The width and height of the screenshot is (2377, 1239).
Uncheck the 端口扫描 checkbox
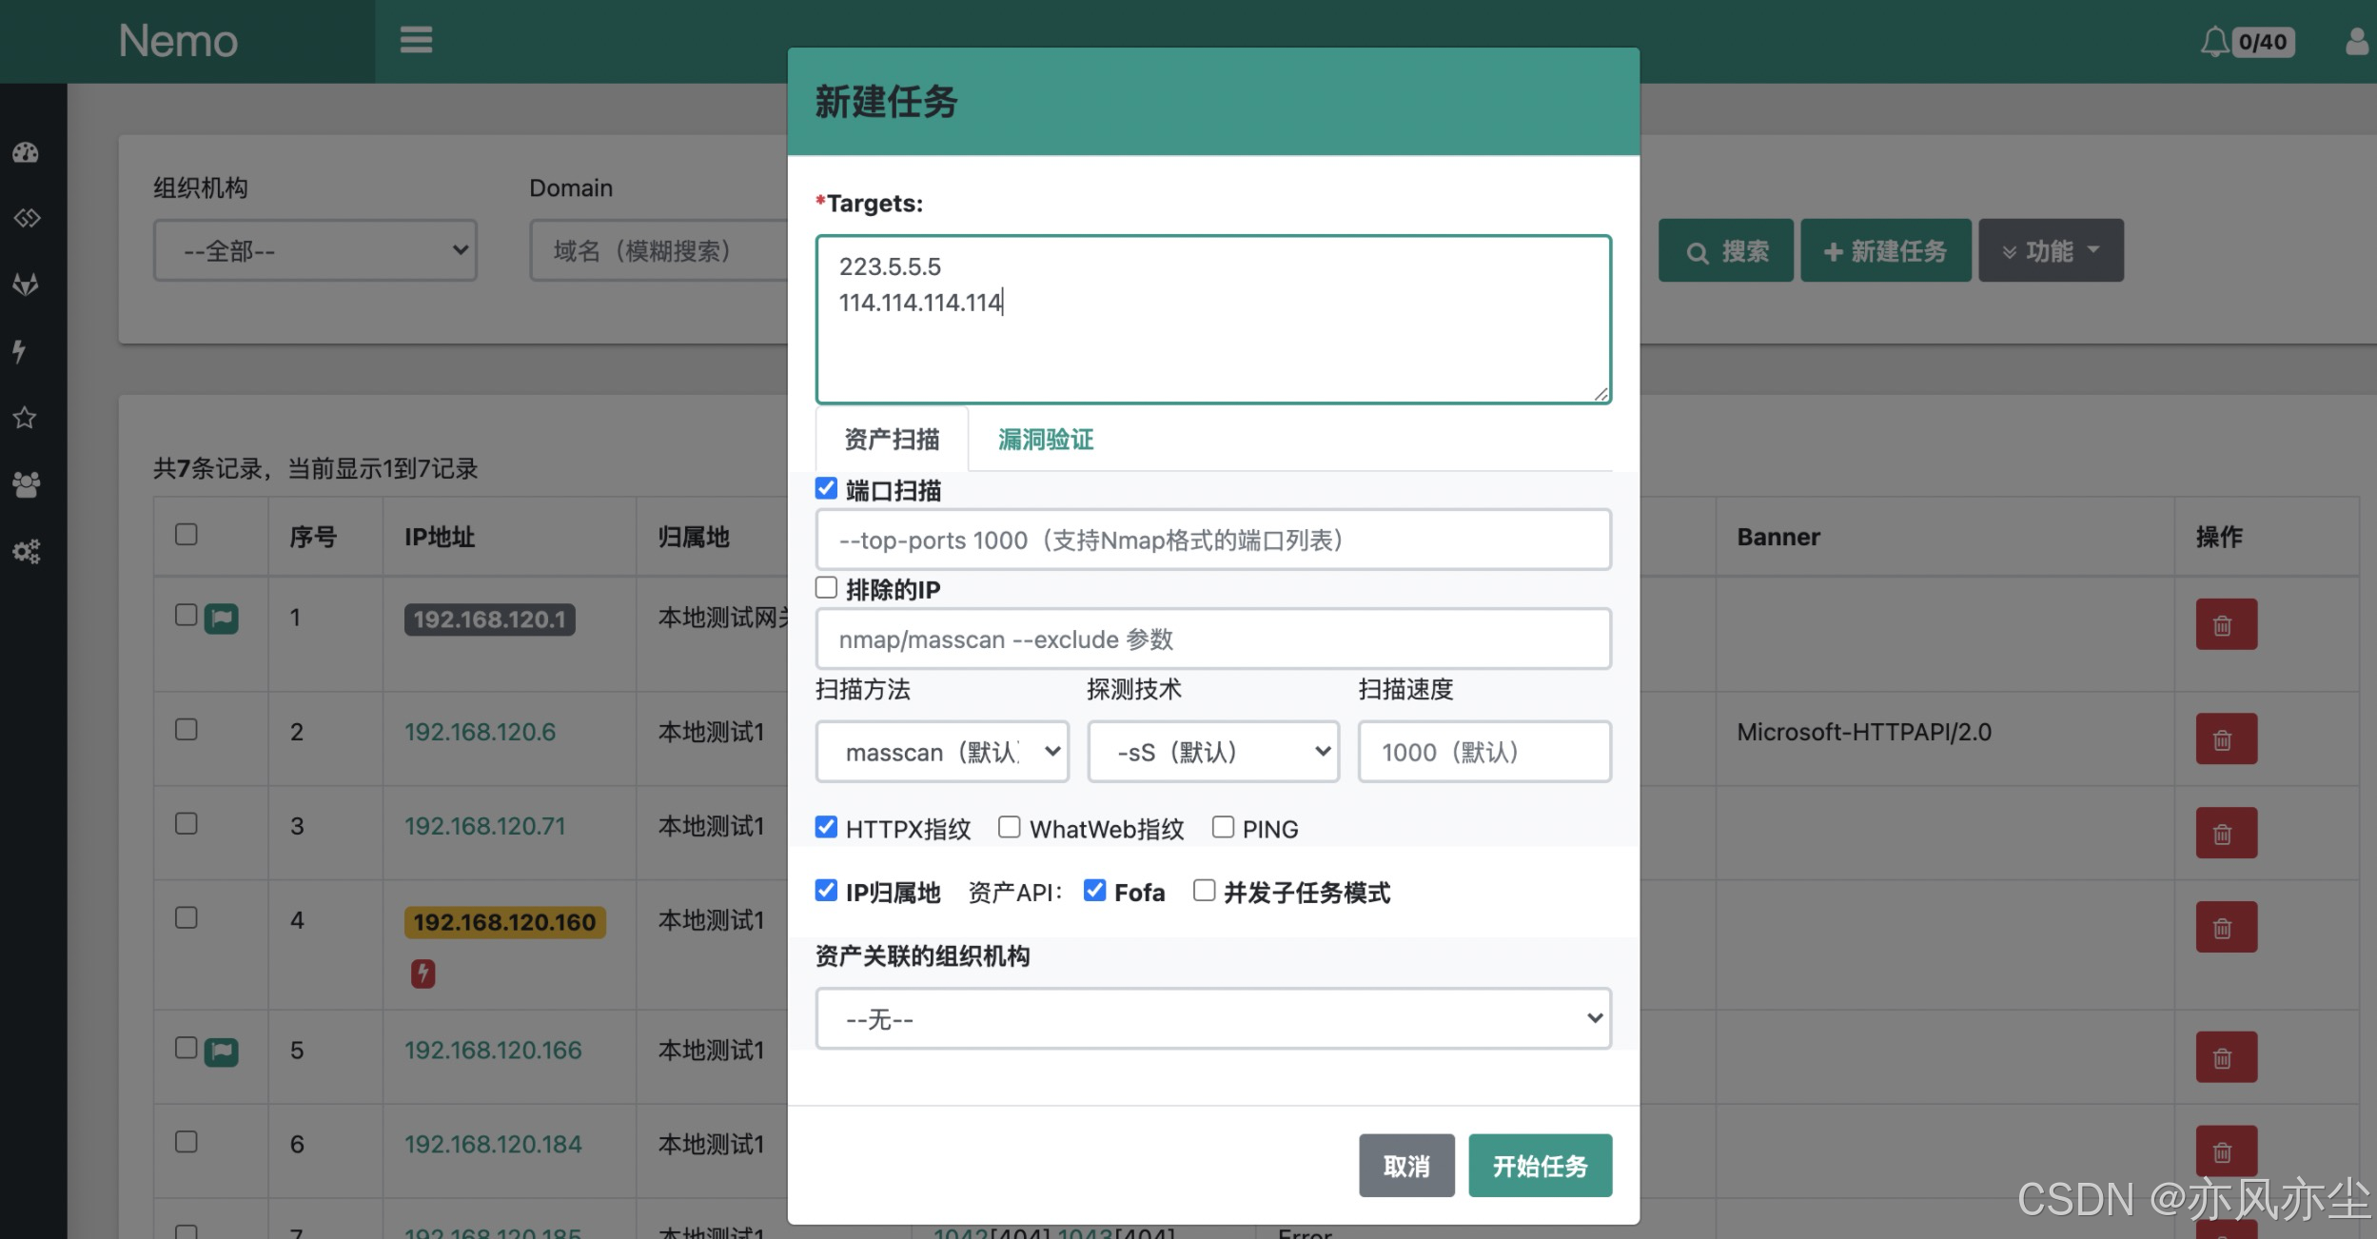[826, 488]
